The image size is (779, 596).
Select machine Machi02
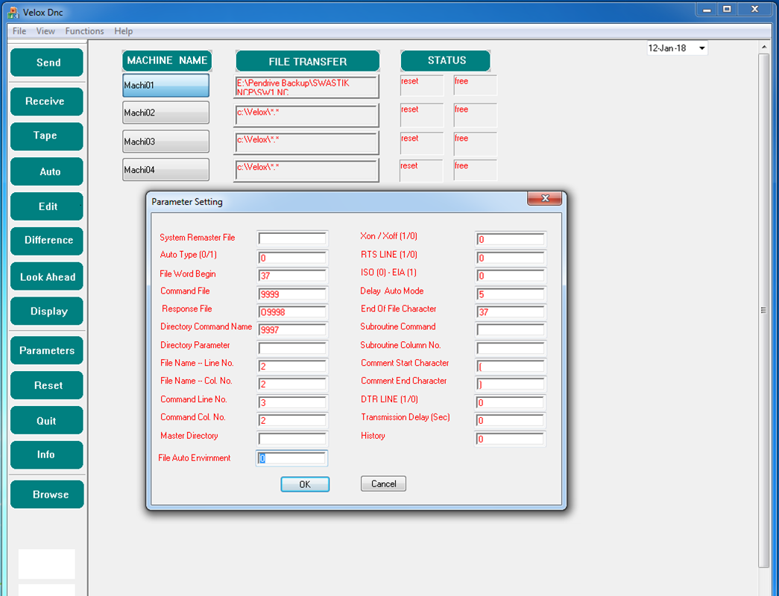(x=165, y=113)
